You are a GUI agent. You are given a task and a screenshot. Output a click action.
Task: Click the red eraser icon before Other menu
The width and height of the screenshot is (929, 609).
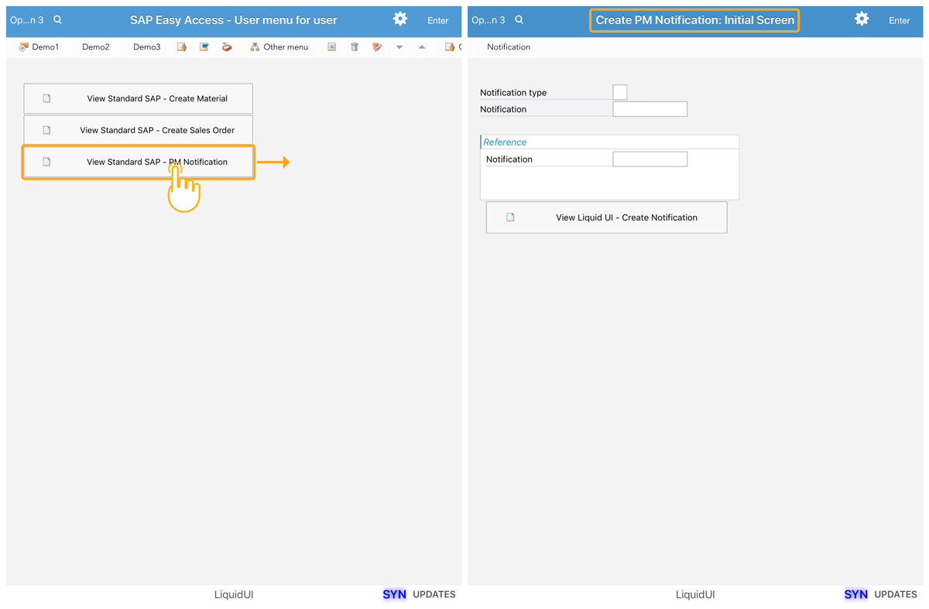pos(227,47)
